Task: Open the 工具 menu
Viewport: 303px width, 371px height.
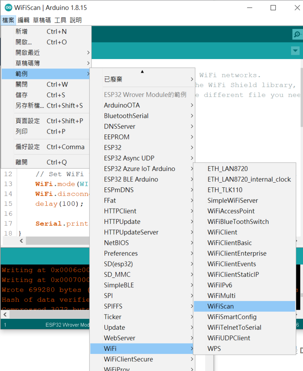Action: (60, 20)
